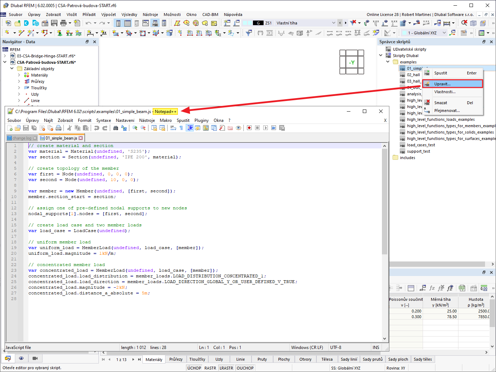Viewport: 496px width, 372px height.
Task: Toggle the Tables panel toolbar button
Action: pos(128,23)
